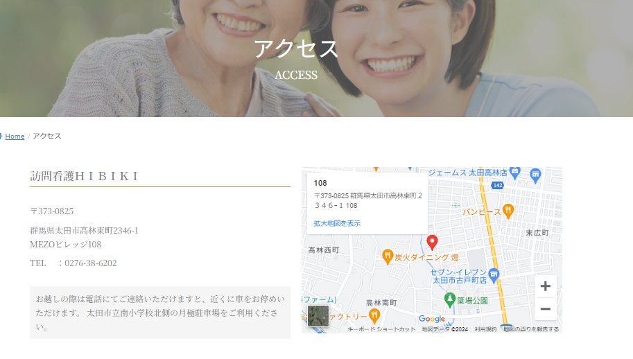Click the home icon in the breadcrumb
The image size is (633, 359).
(1, 136)
